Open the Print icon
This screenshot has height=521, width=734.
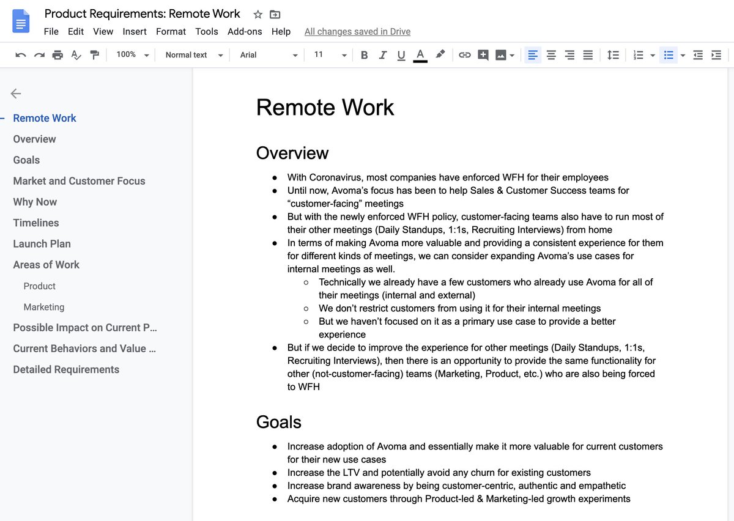tap(57, 54)
